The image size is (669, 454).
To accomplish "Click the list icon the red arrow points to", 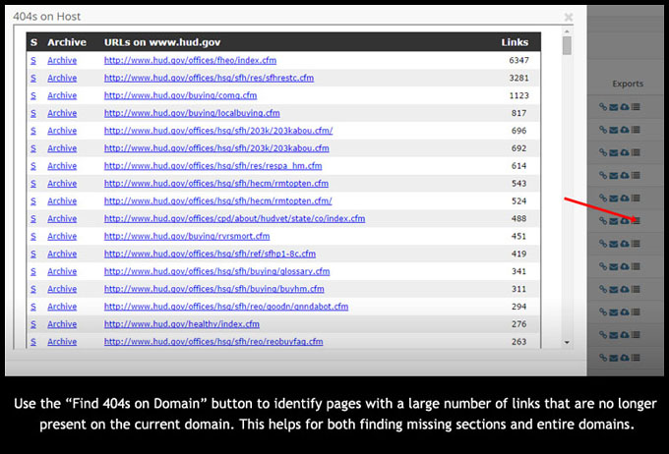I will pos(636,221).
